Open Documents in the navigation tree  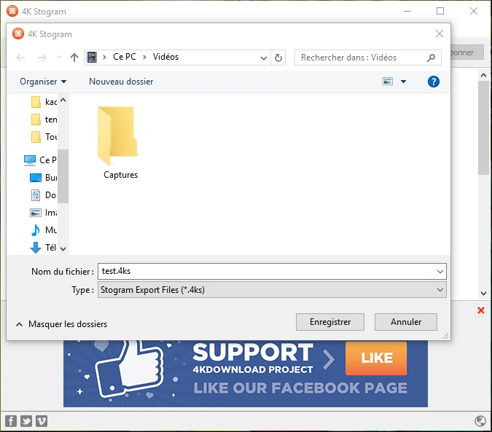pos(43,195)
